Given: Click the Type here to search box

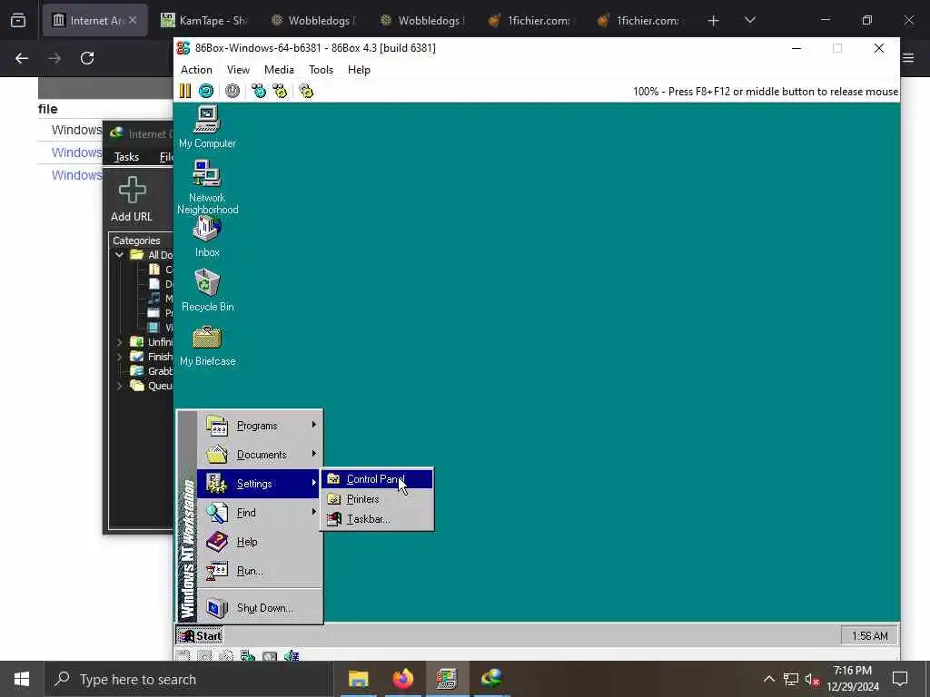Looking at the screenshot, I should [188, 679].
